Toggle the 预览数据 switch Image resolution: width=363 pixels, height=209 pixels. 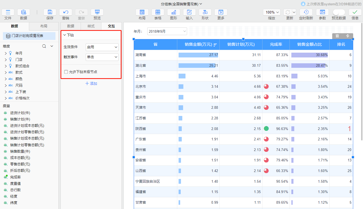click(x=339, y=12)
